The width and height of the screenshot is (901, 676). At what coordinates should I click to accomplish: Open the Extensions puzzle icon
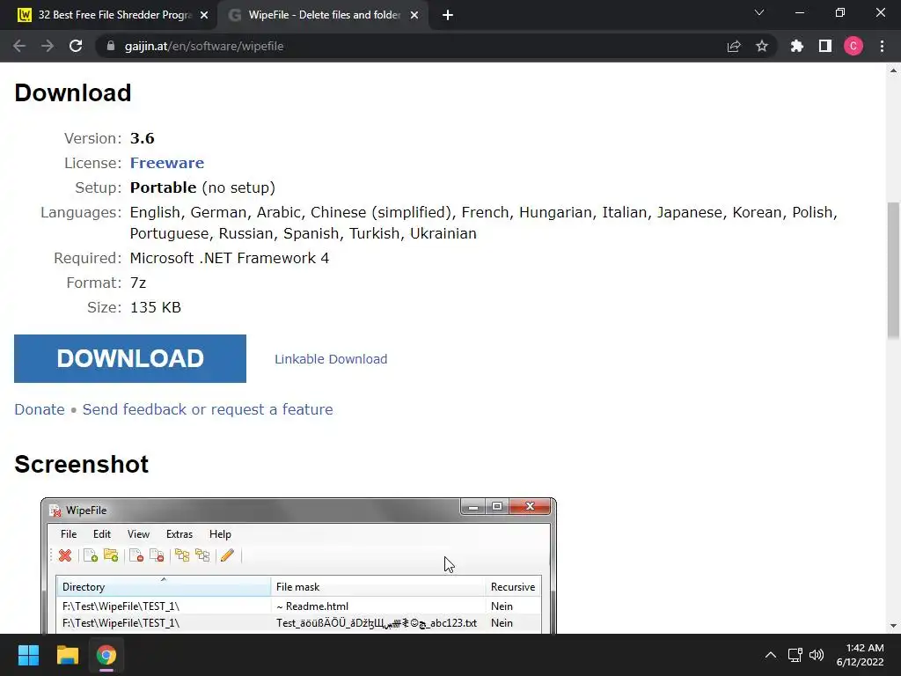tap(797, 46)
